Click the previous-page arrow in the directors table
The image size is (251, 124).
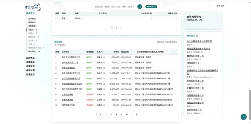coord(112,27)
